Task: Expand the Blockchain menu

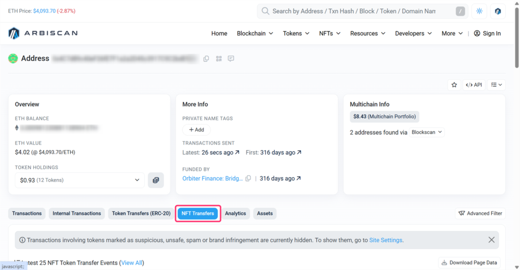Action: tap(255, 33)
